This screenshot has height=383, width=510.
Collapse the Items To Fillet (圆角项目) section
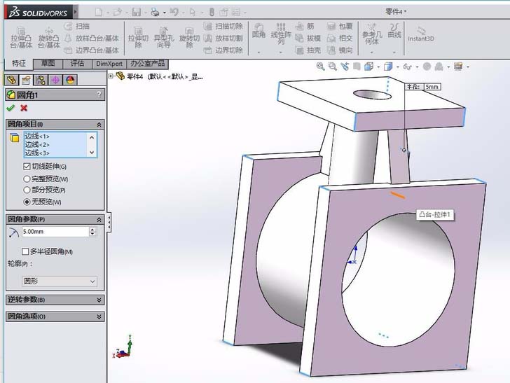(x=99, y=124)
